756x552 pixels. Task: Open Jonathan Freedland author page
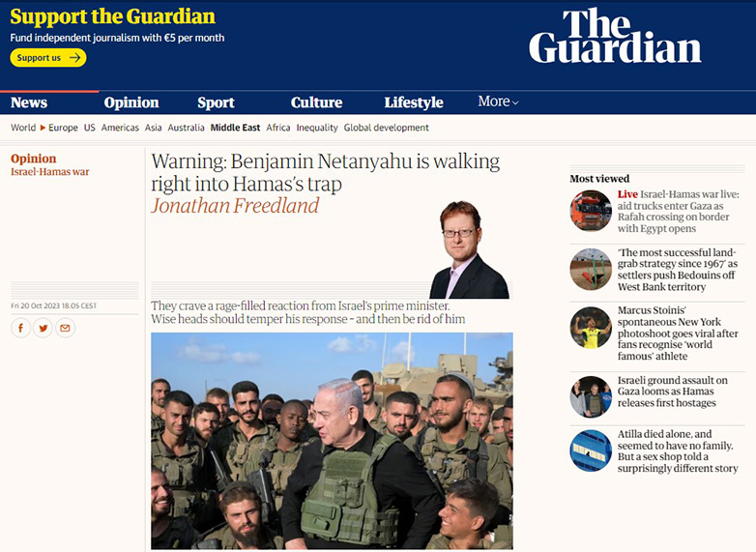pos(235,206)
